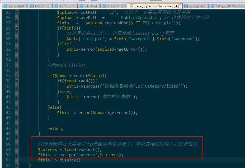Click line number 54 in the margin
Screen dimensions: 245x168
tap(8, 165)
